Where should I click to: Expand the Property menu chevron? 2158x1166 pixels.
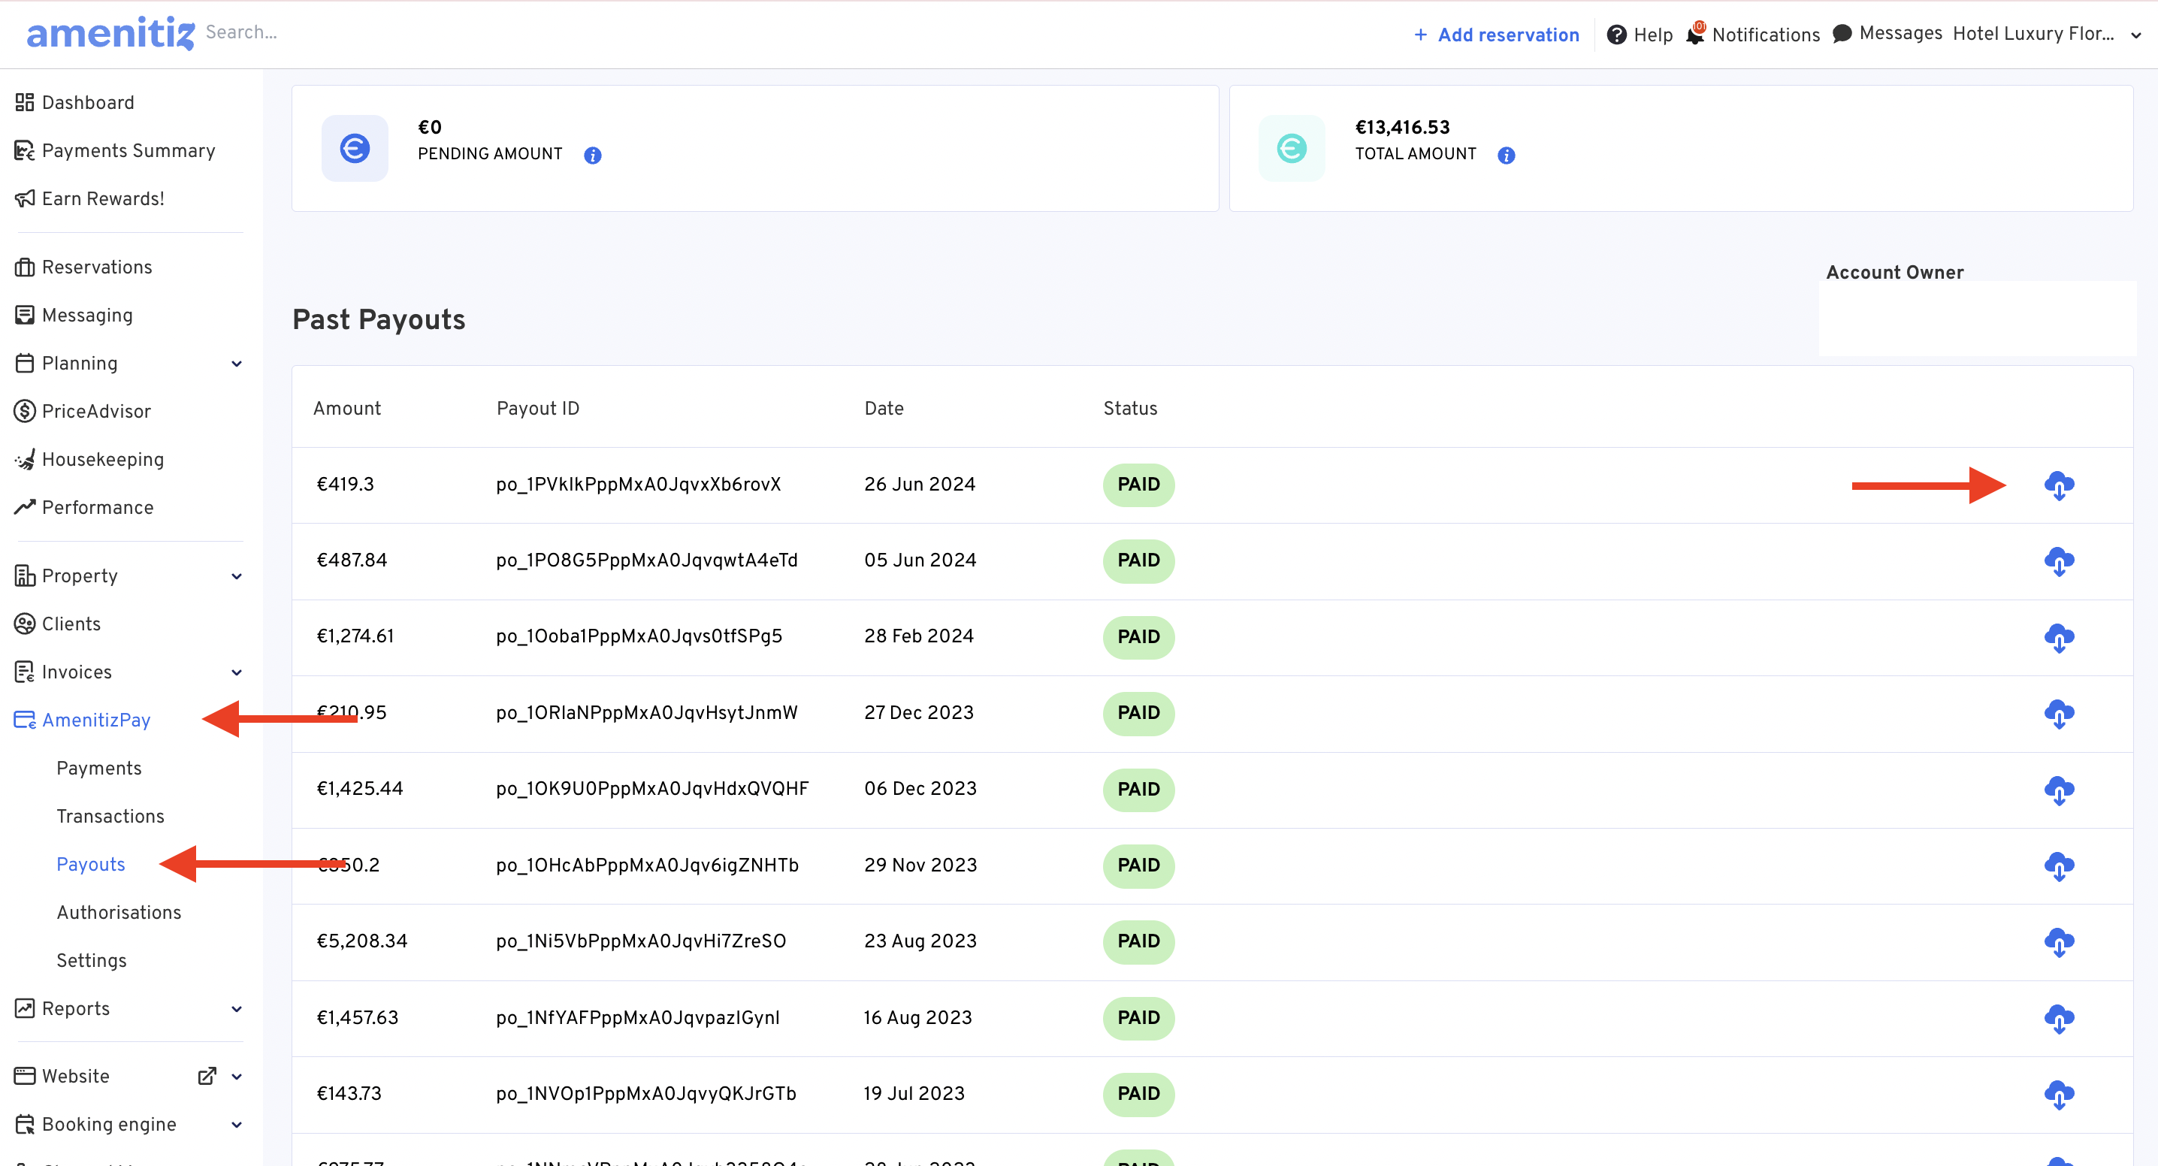pyautogui.click(x=236, y=576)
